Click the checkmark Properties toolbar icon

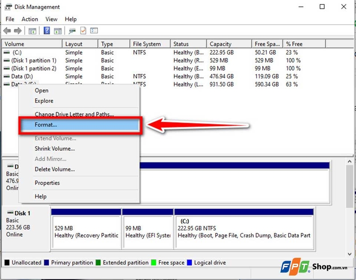(83, 31)
